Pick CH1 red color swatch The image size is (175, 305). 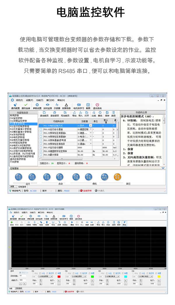59,276
